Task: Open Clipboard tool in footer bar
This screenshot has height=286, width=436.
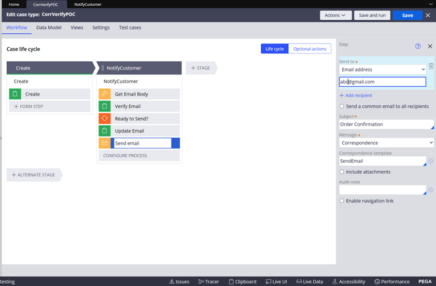Action: [x=242, y=282]
